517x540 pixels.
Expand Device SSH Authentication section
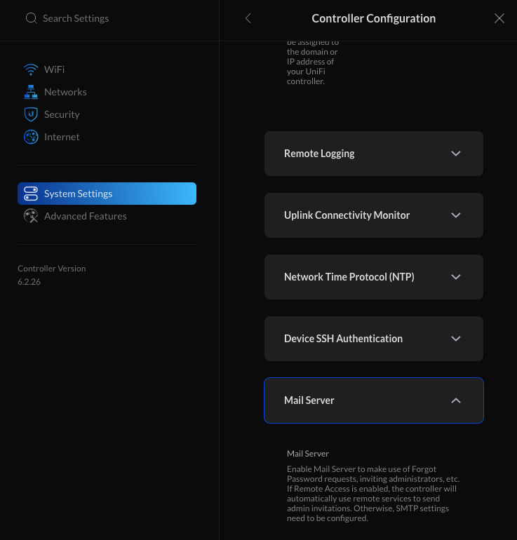coord(374,339)
